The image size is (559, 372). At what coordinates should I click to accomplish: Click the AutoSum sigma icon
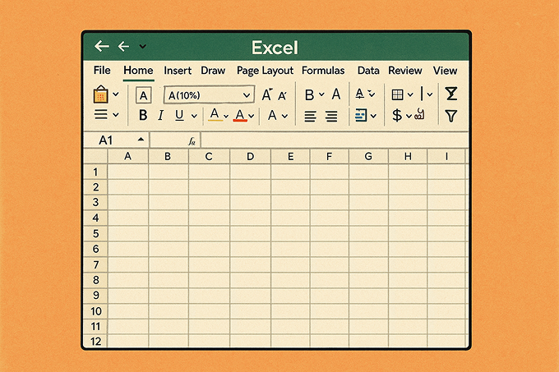point(451,94)
